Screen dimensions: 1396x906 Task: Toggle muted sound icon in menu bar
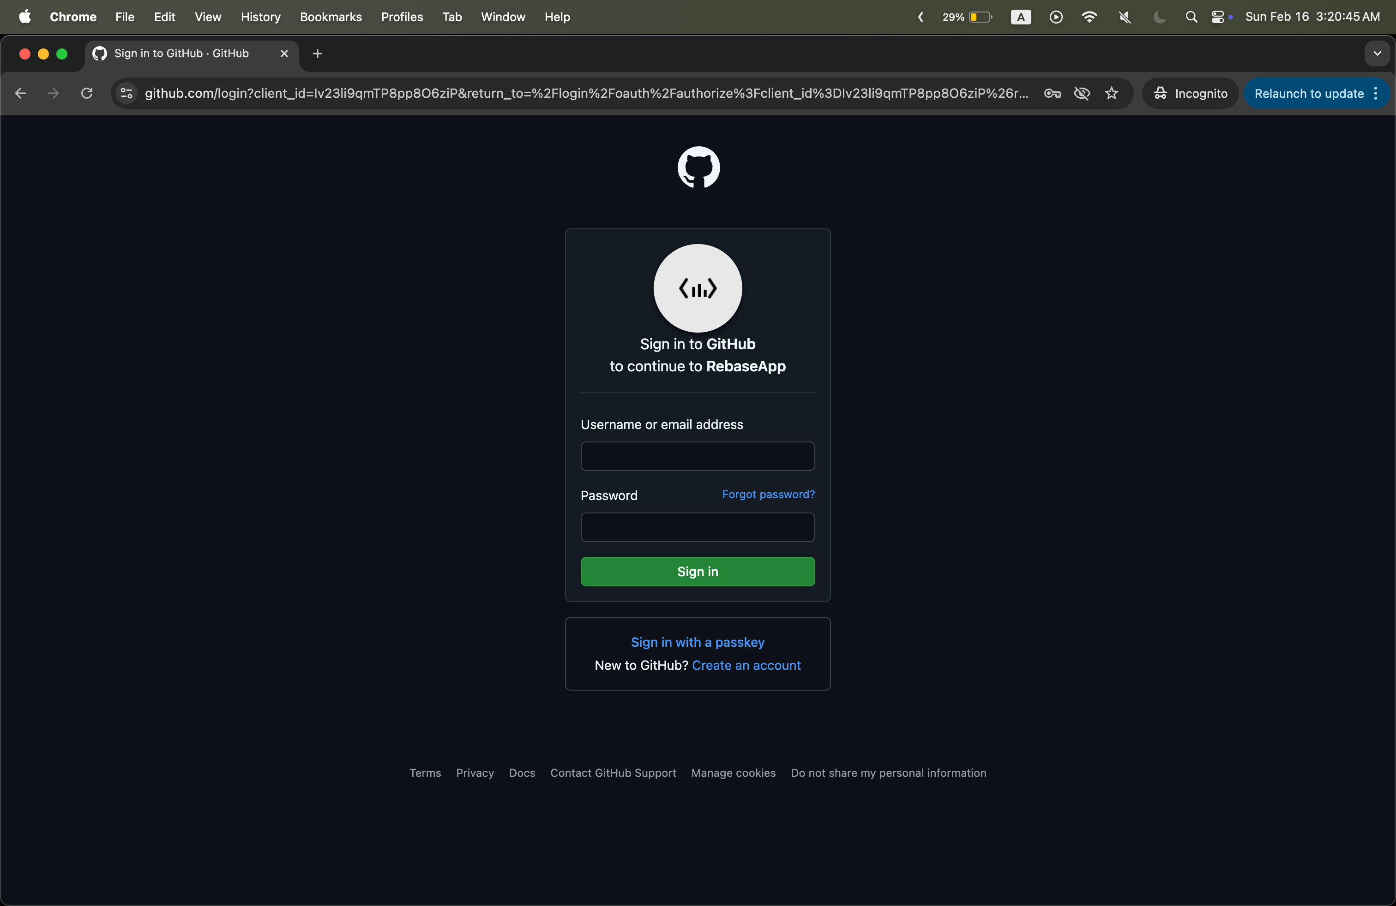1125,17
